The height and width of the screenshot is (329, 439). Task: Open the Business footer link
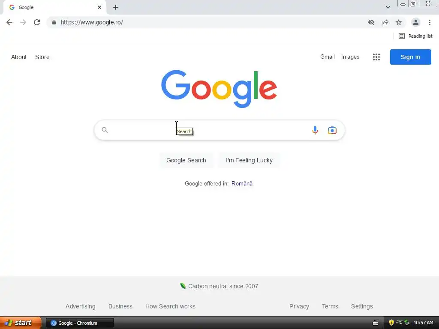(x=120, y=306)
